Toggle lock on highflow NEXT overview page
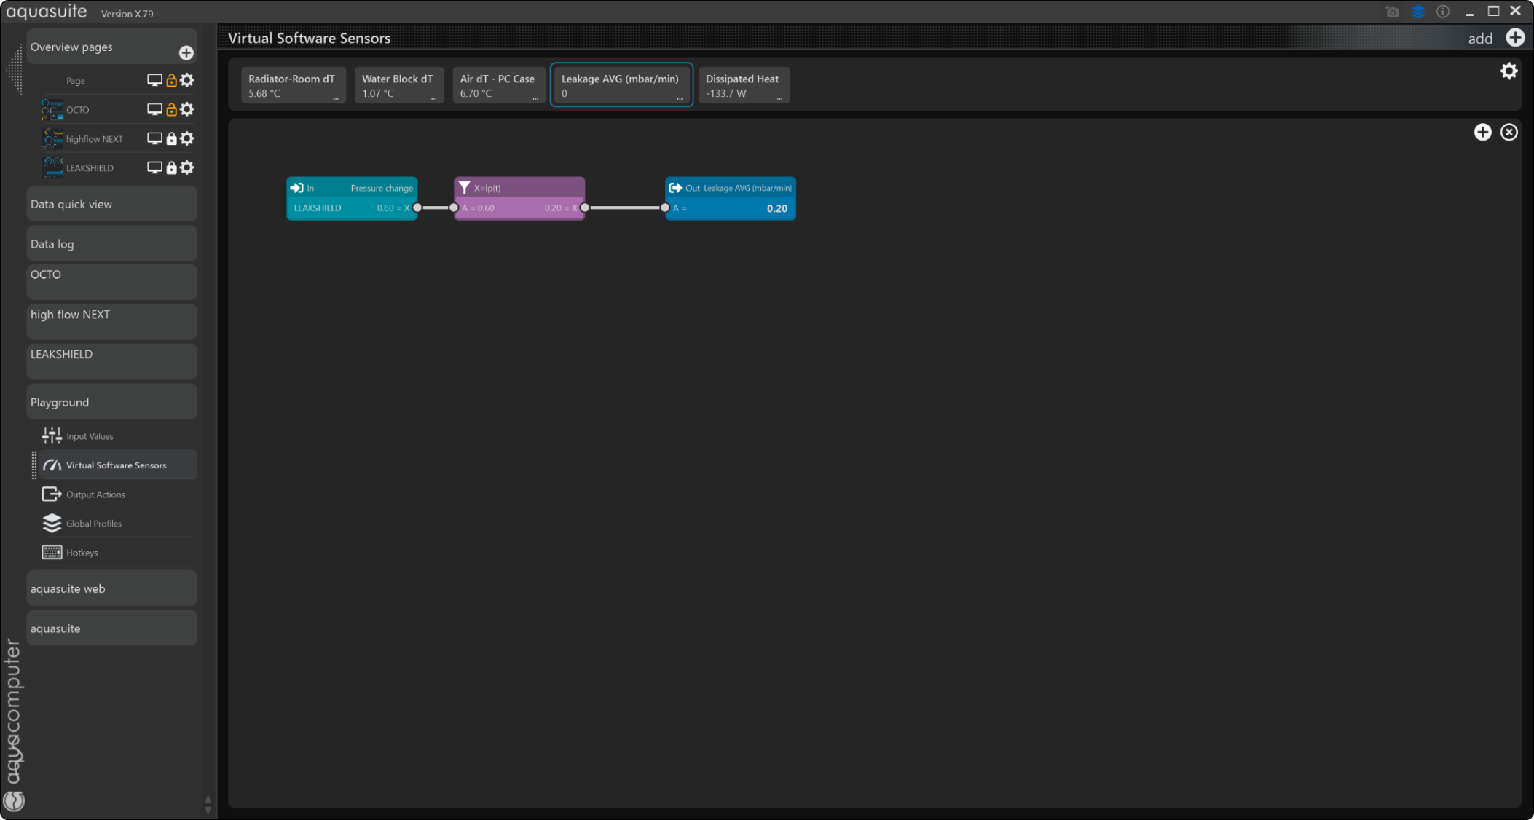The height and width of the screenshot is (820, 1534). [171, 138]
